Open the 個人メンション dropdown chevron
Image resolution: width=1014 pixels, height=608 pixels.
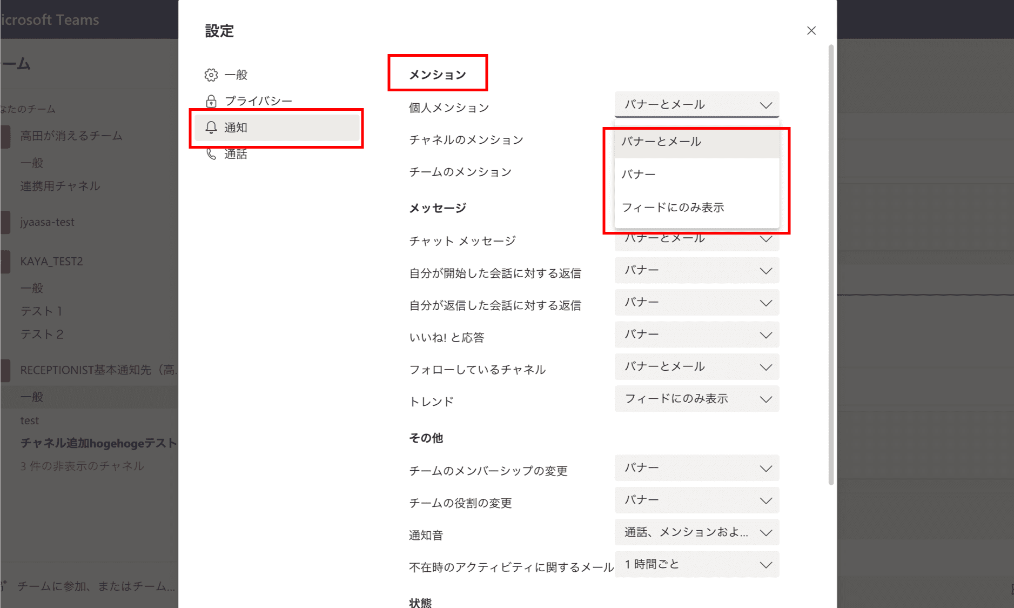tap(765, 105)
